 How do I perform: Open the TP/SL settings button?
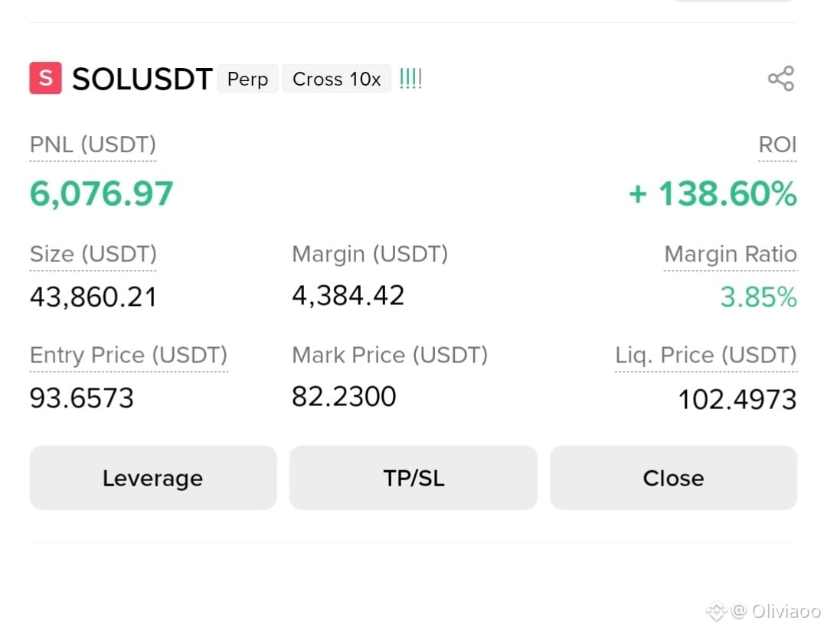413,478
